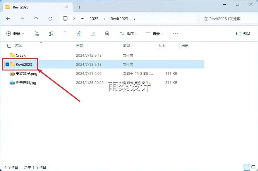258x171 pixels.
Task: Select the Revit2023 folder name
Action: tap(24, 64)
